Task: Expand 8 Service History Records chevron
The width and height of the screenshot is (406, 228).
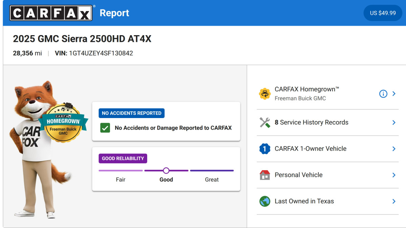Action: 394,122
